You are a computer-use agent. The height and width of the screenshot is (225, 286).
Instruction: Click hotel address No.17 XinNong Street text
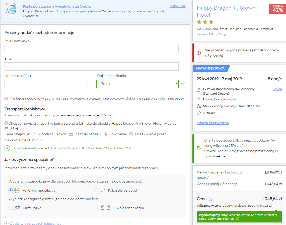(235, 31)
